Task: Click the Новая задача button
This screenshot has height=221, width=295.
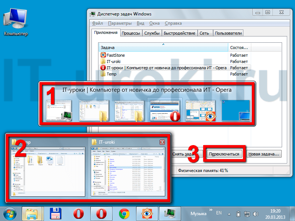Action: [x=264, y=154]
